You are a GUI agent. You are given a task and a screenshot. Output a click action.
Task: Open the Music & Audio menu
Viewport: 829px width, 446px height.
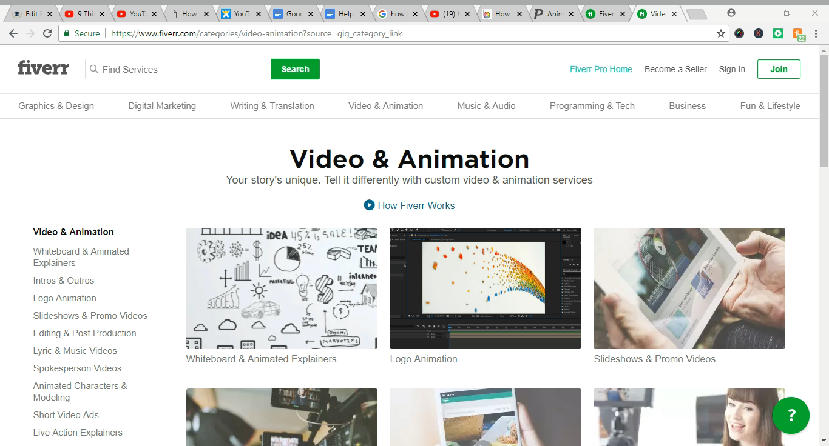486,105
